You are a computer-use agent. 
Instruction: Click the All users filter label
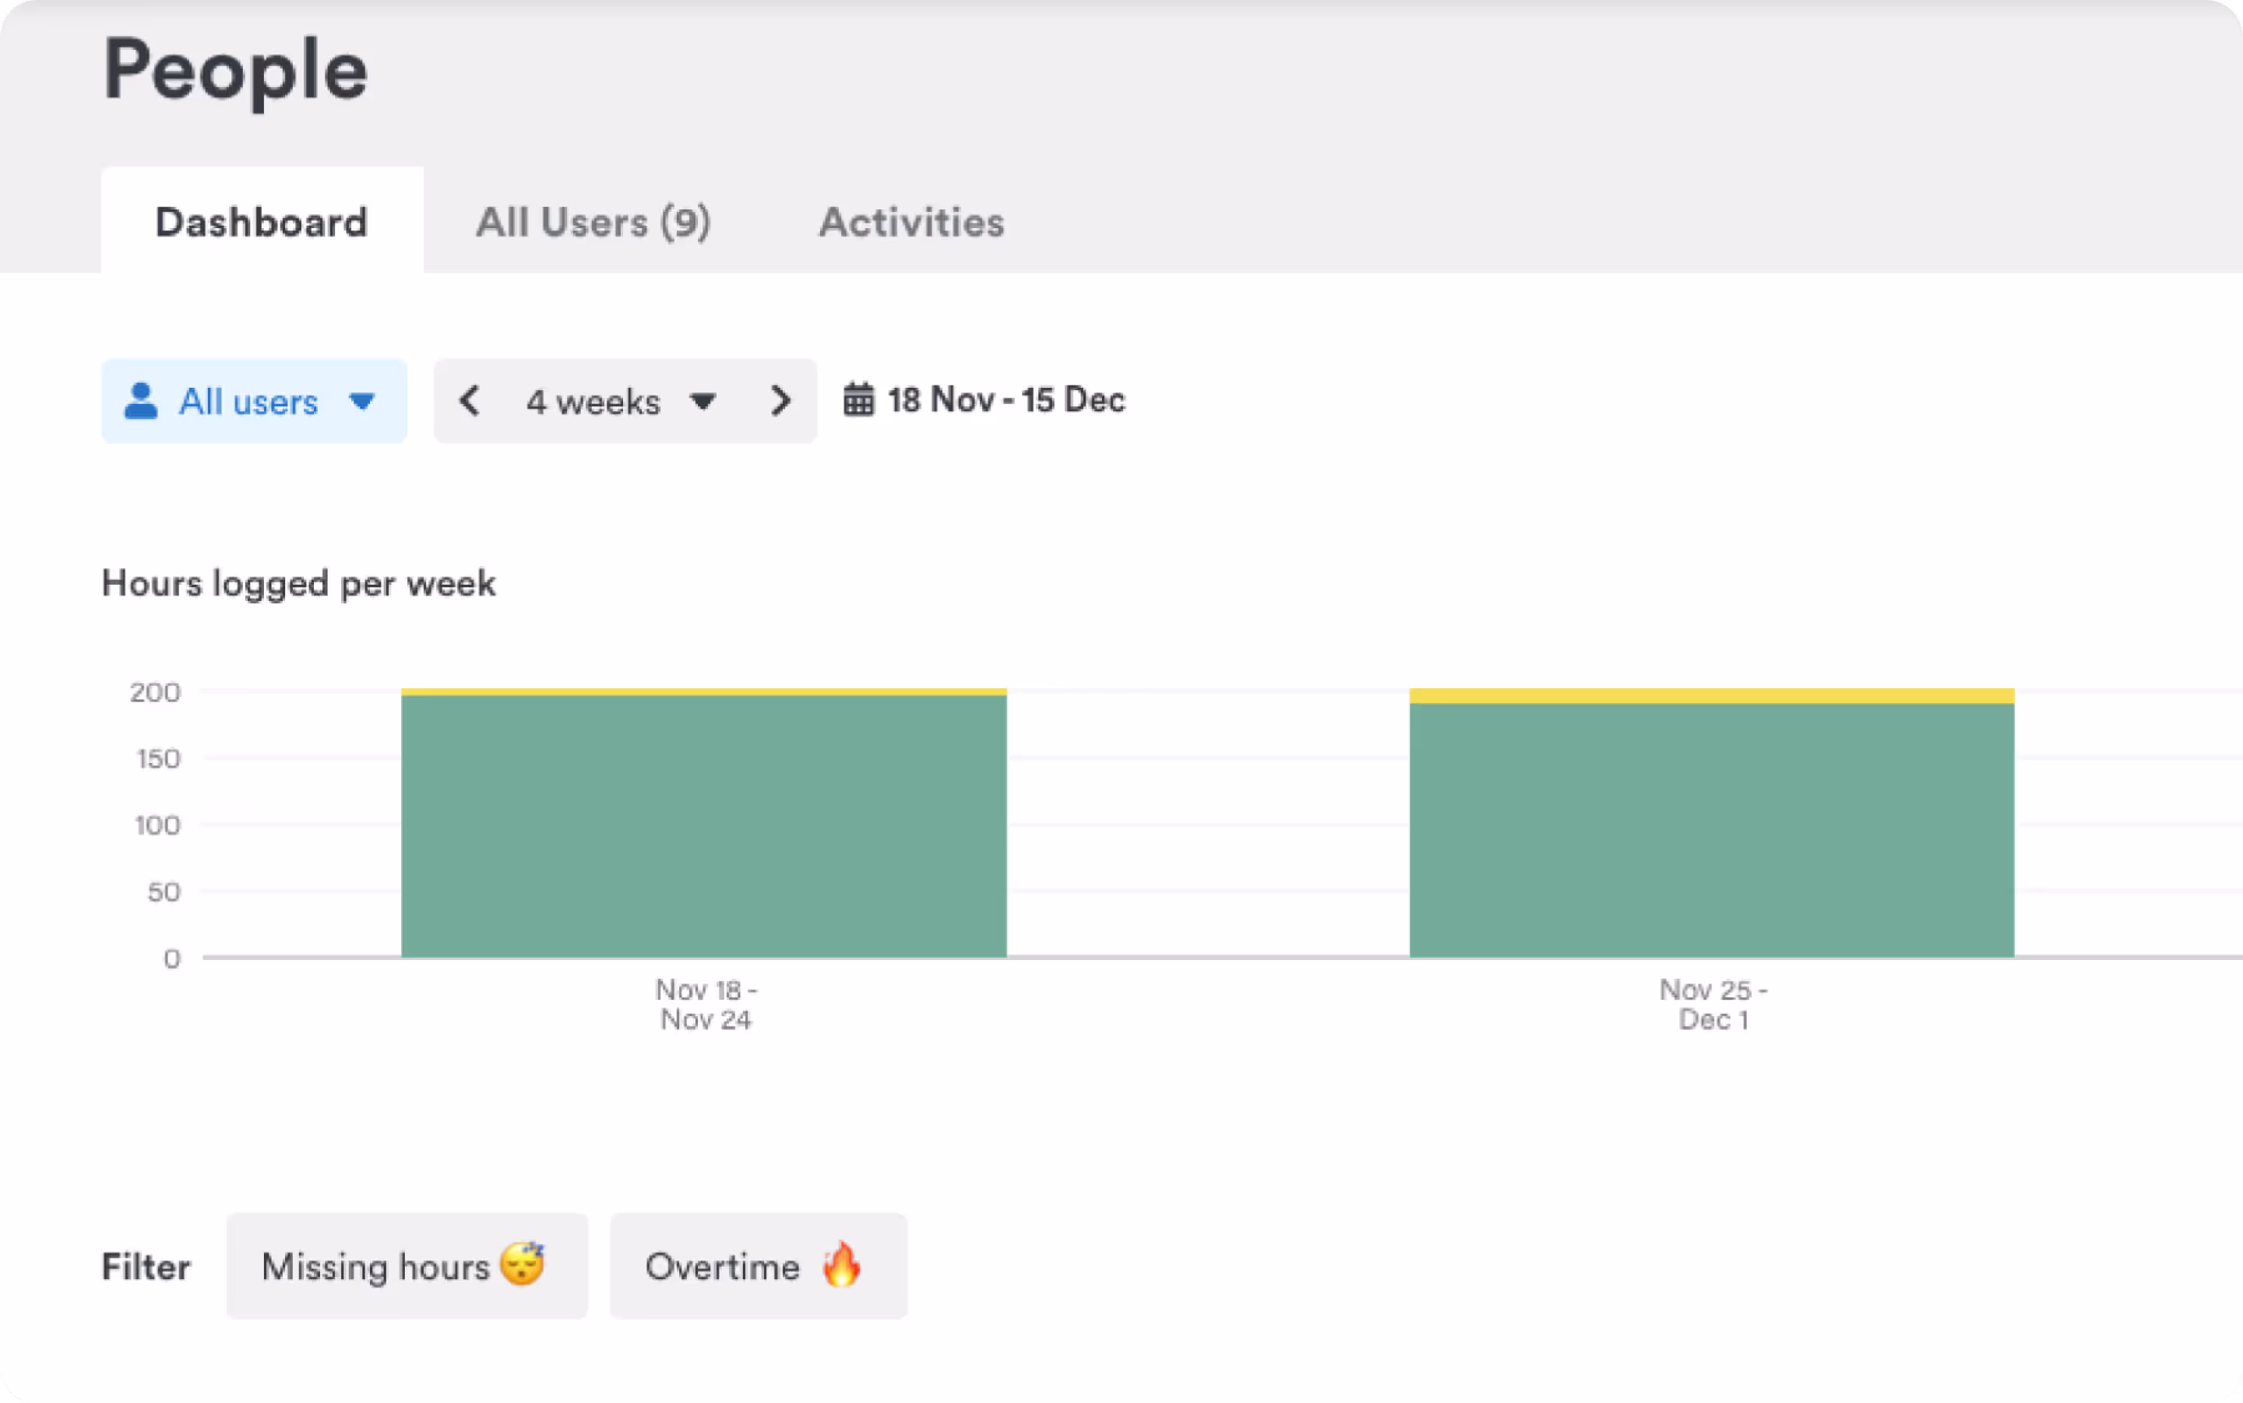point(248,402)
